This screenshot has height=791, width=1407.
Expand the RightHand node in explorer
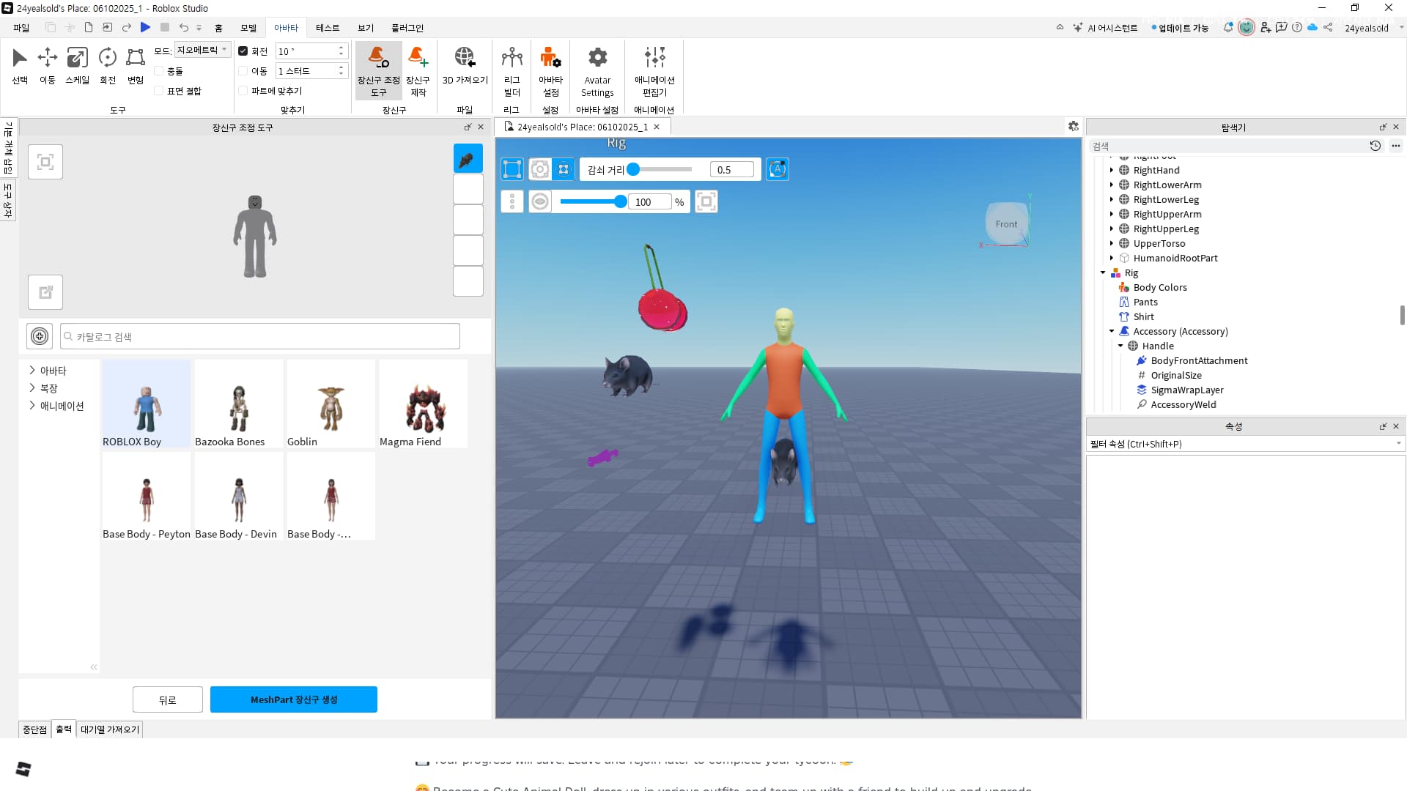point(1112,170)
